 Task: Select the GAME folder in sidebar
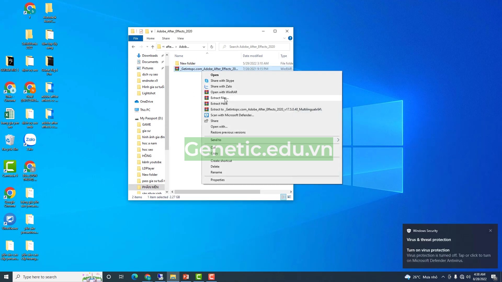(146, 125)
